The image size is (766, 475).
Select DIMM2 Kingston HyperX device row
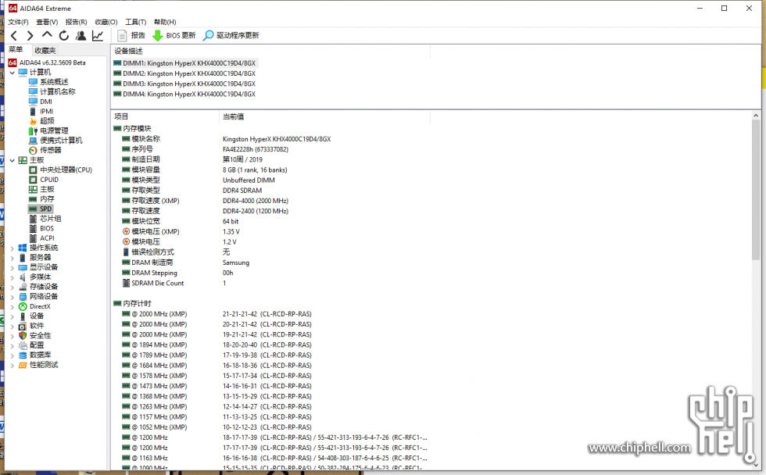[184, 73]
